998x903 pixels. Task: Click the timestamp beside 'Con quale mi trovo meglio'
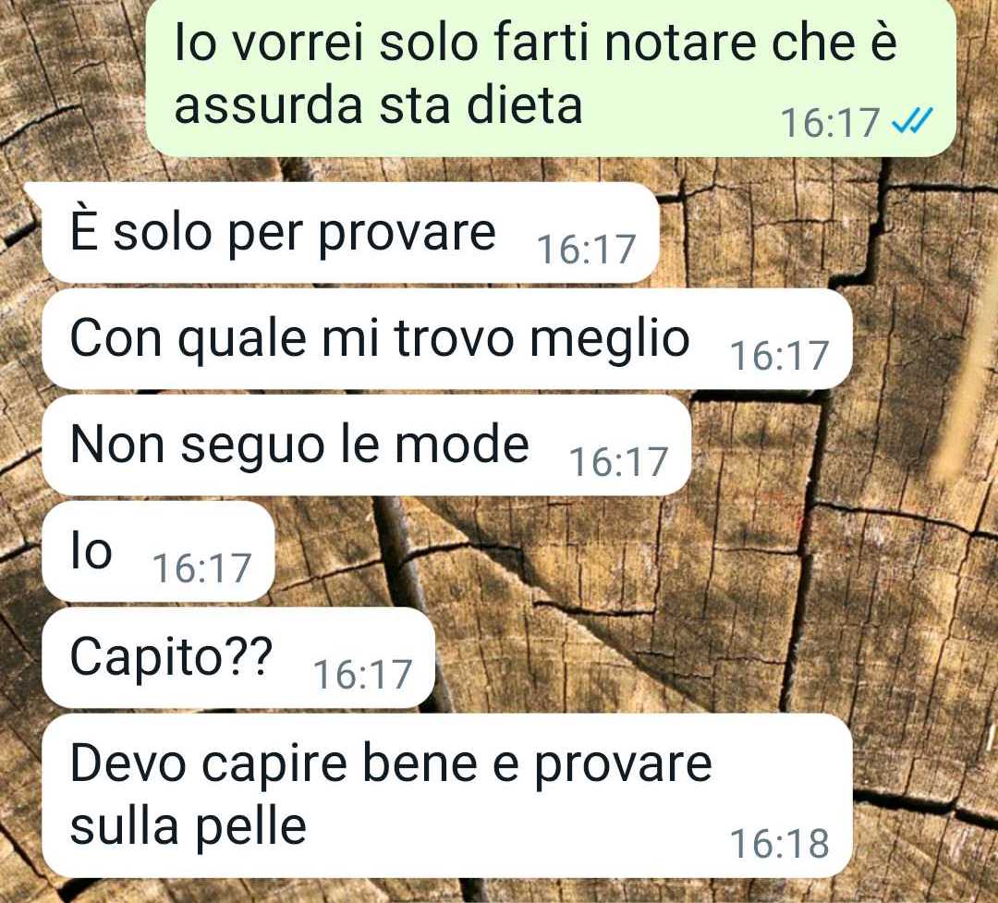click(x=779, y=355)
